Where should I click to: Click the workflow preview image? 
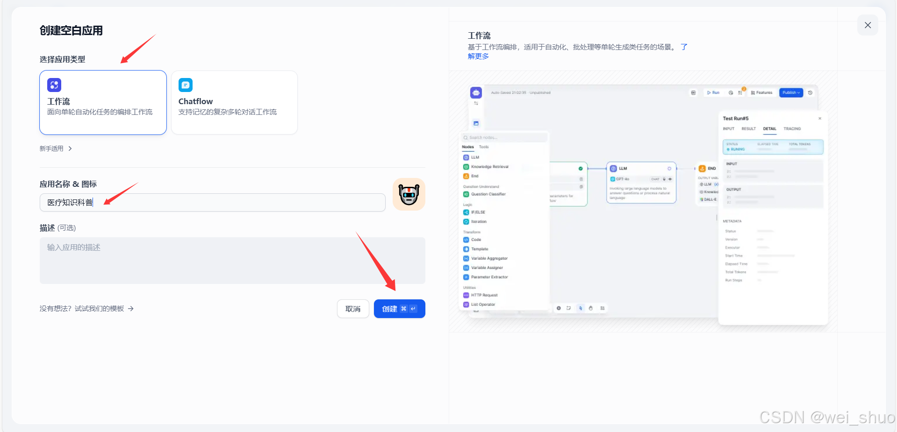click(x=643, y=202)
